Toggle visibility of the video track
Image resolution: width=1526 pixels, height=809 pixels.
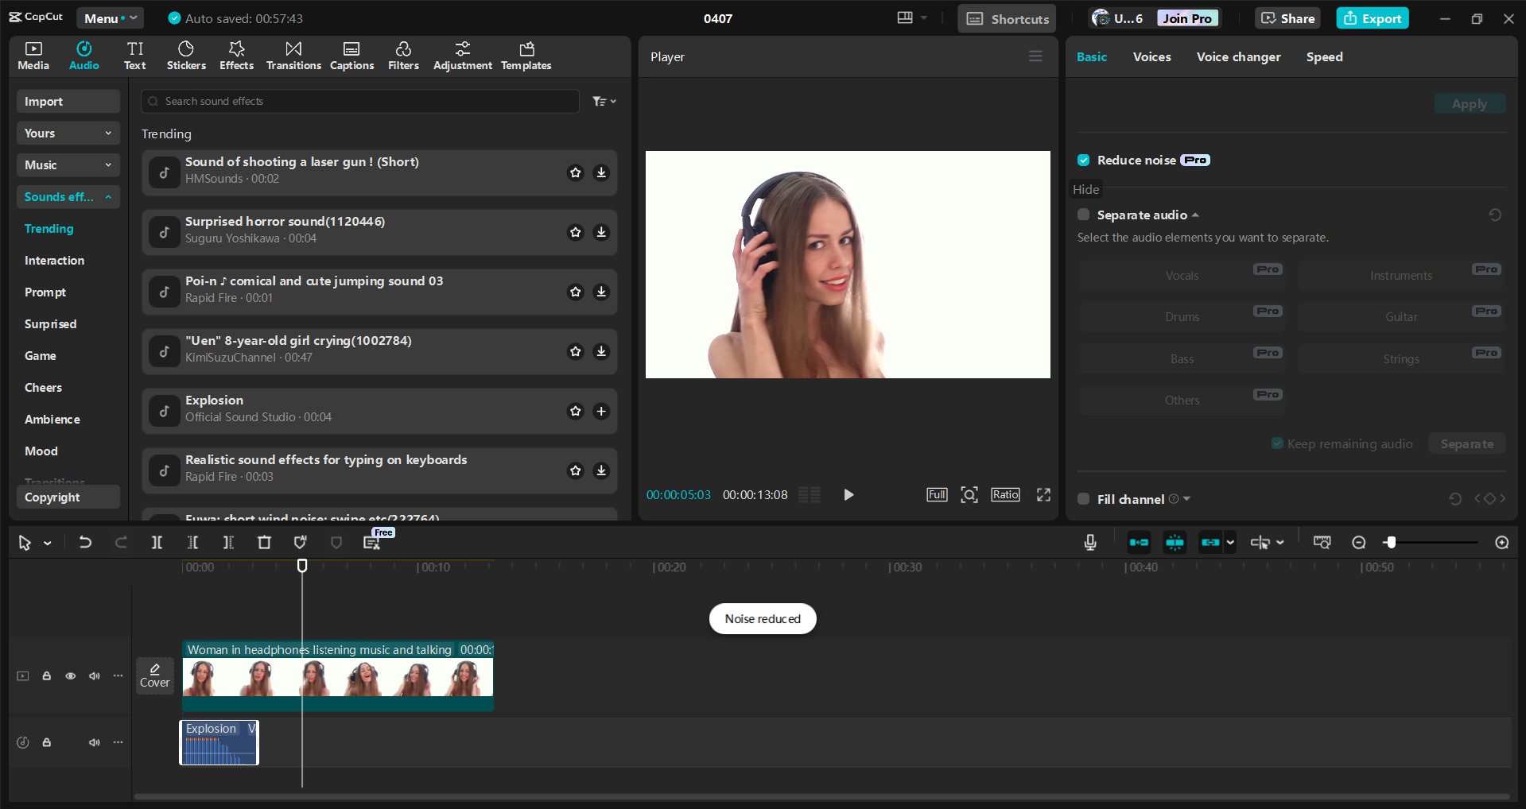70,675
